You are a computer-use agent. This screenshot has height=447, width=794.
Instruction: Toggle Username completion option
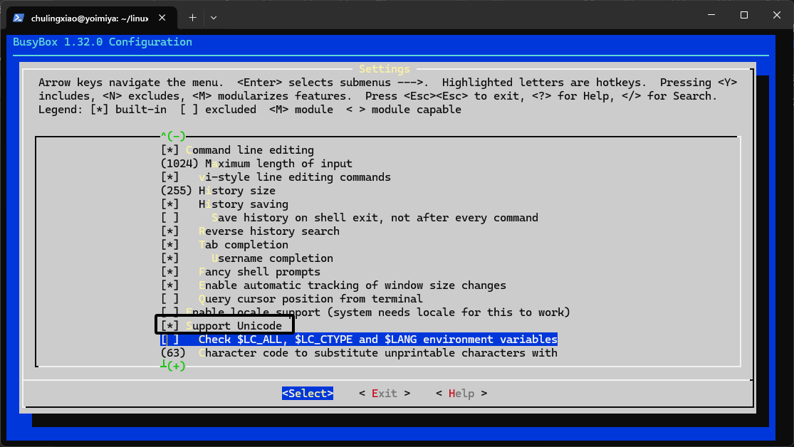click(x=247, y=258)
